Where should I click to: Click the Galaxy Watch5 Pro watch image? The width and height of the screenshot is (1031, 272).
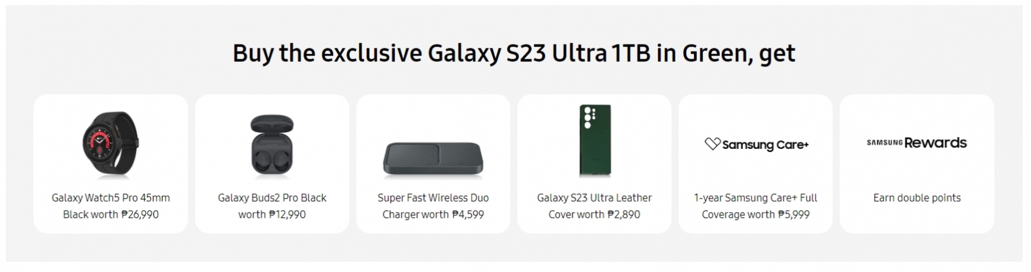pos(110,144)
